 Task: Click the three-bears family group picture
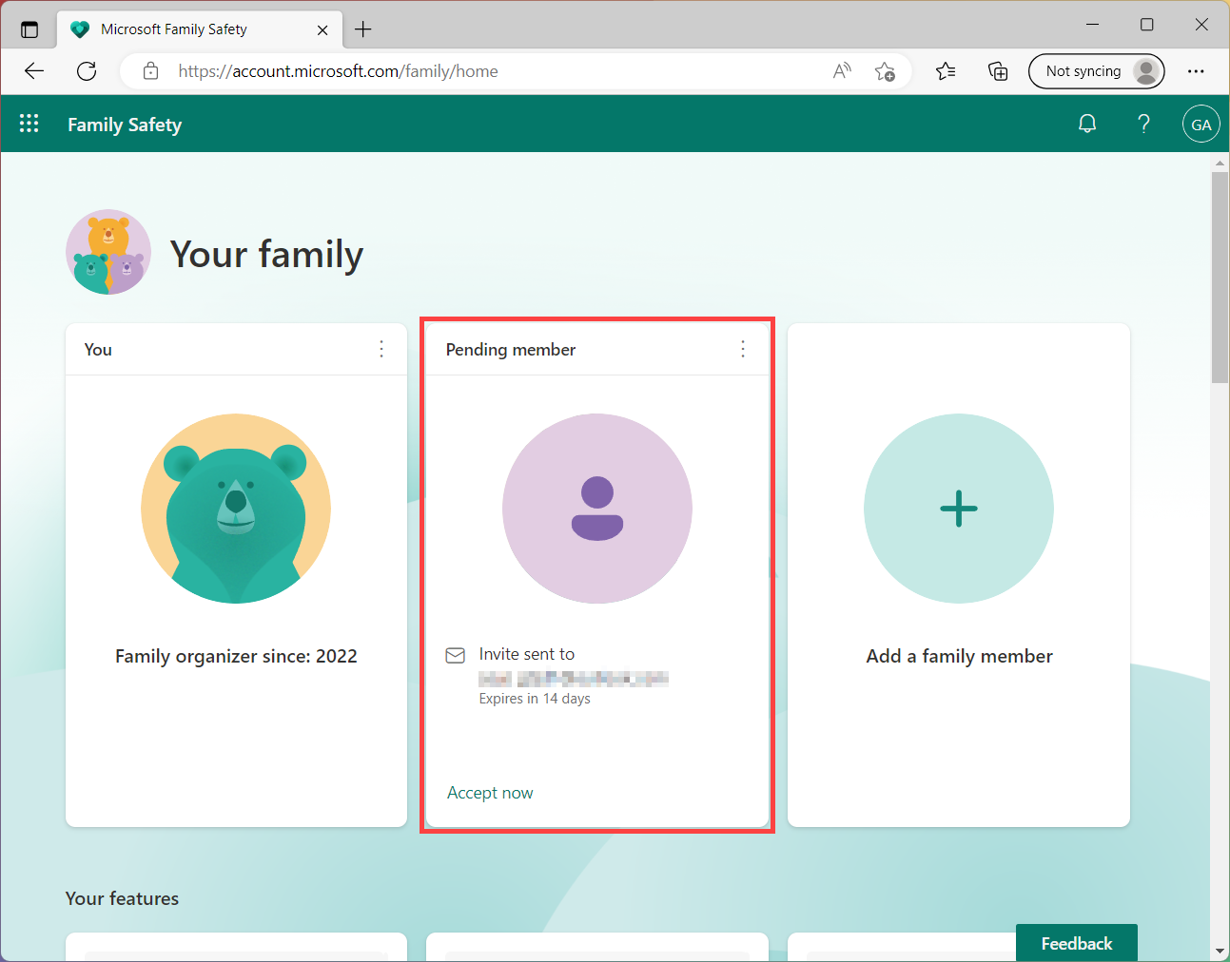pyautogui.click(x=108, y=252)
